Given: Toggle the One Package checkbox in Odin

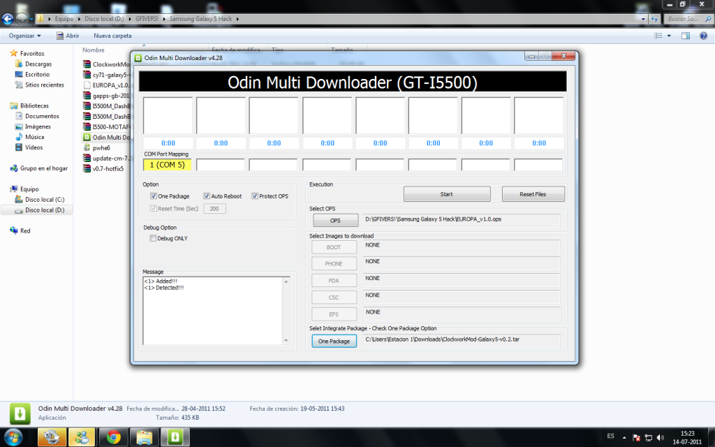Looking at the screenshot, I should [x=154, y=196].
